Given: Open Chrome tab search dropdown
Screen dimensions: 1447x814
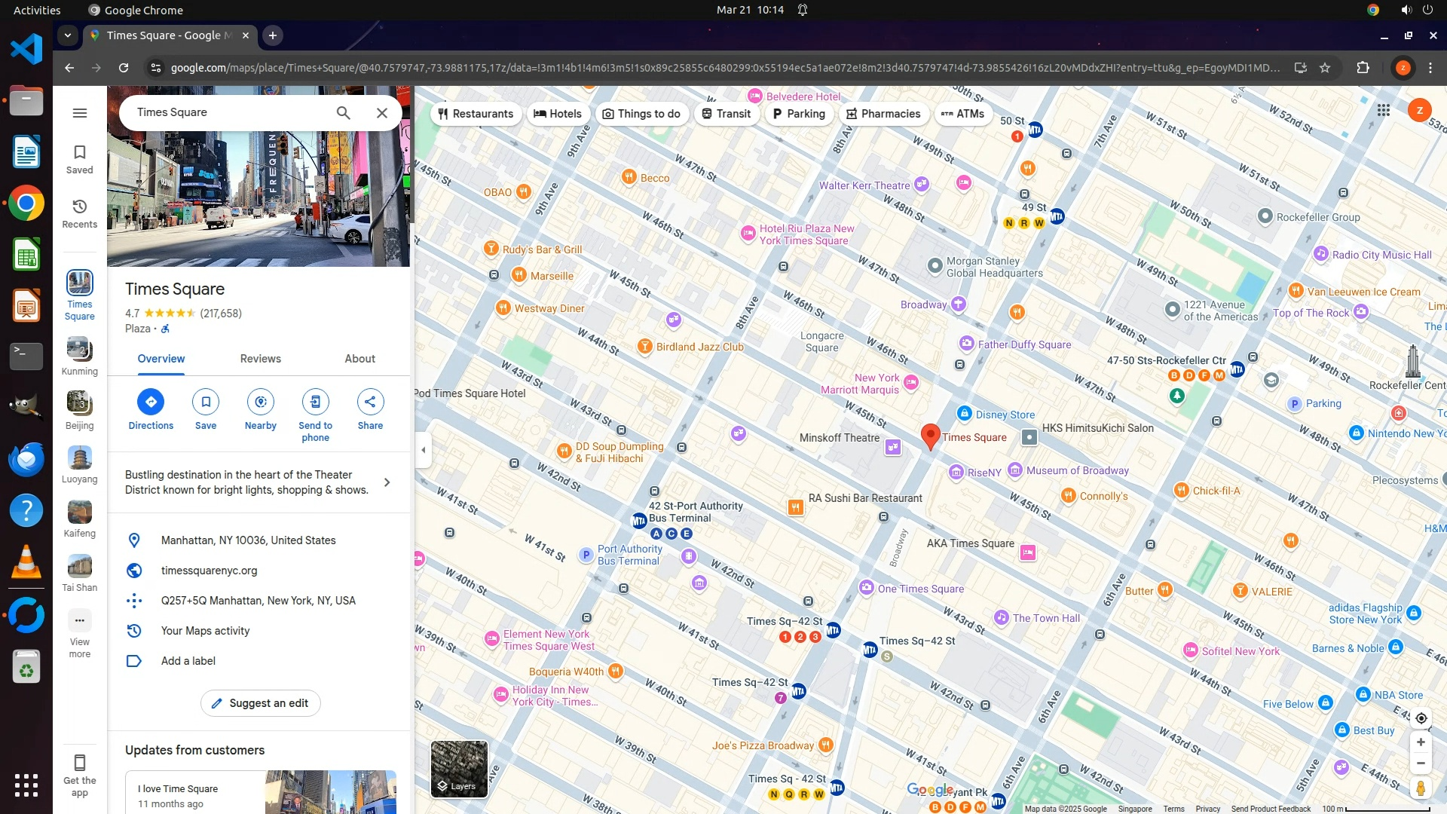Looking at the screenshot, I should pos(68,35).
